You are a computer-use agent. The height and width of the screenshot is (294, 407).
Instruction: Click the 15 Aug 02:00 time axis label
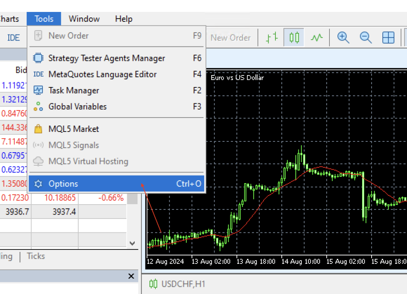click(x=345, y=261)
